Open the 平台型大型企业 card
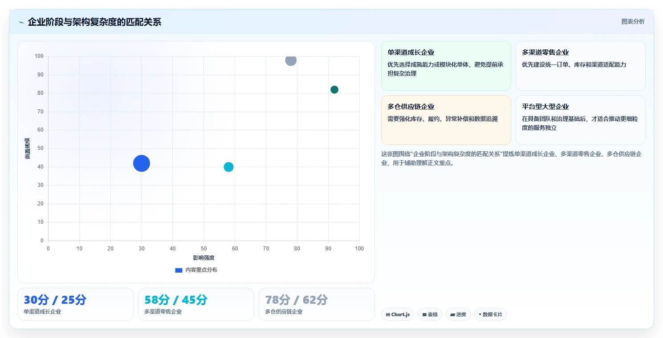This screenshot has width=663, height=338. (x=580, y=120)
